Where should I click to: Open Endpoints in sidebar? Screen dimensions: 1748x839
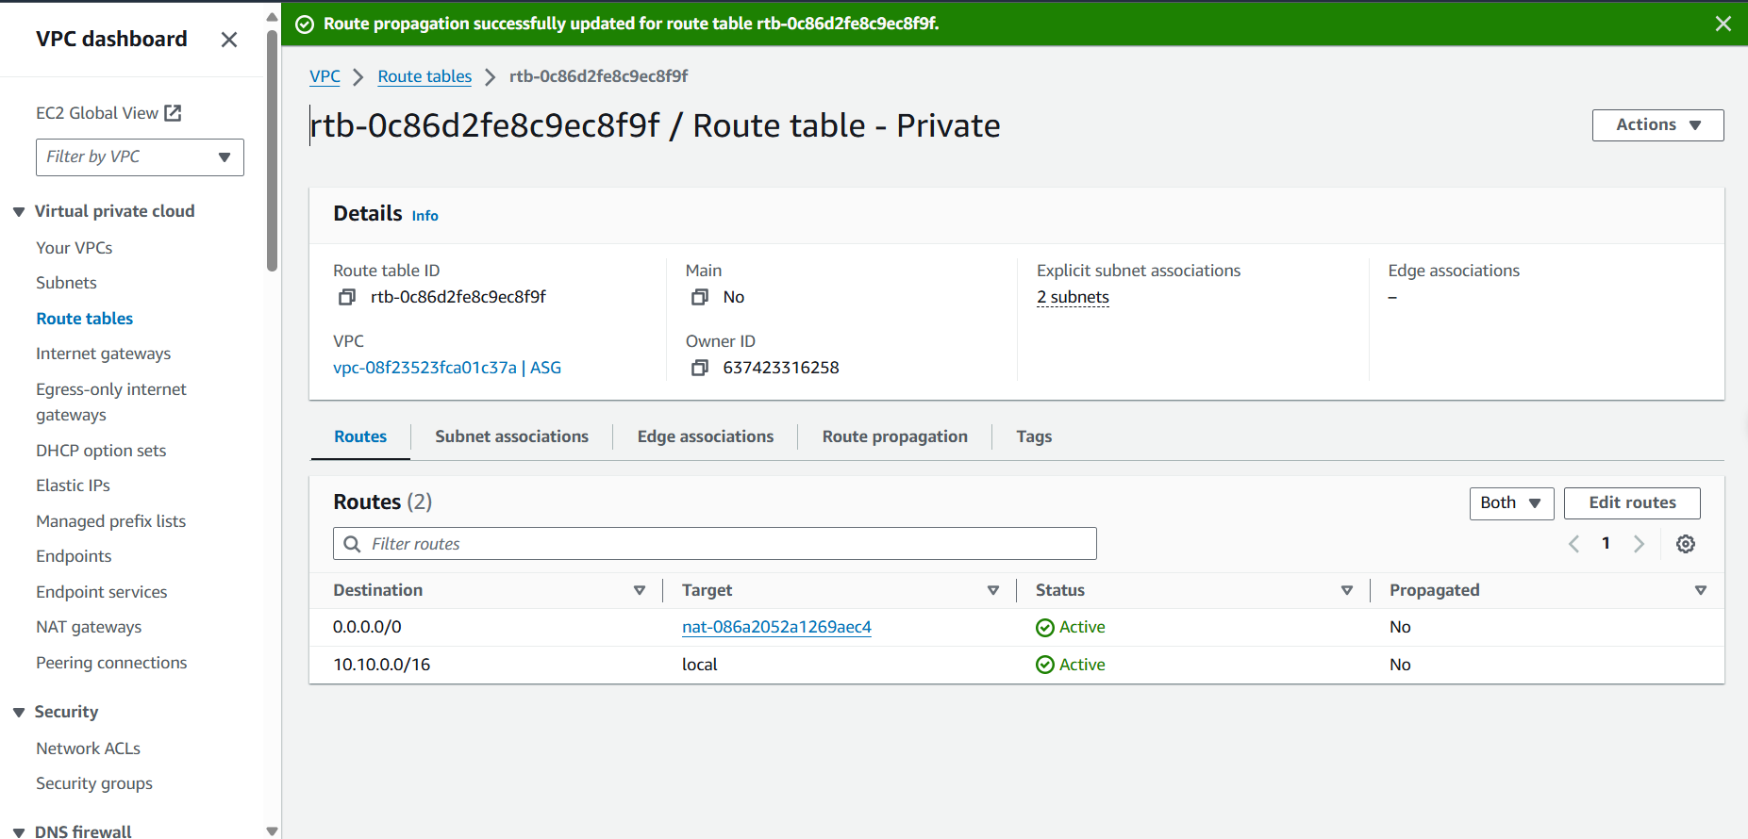74,556
